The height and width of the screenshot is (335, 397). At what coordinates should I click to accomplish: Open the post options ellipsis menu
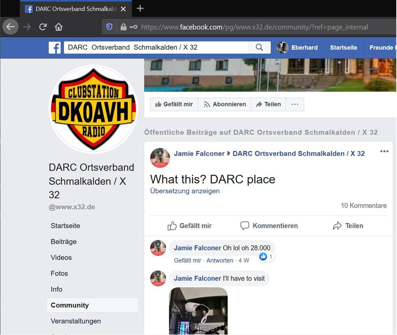point(384,151)
